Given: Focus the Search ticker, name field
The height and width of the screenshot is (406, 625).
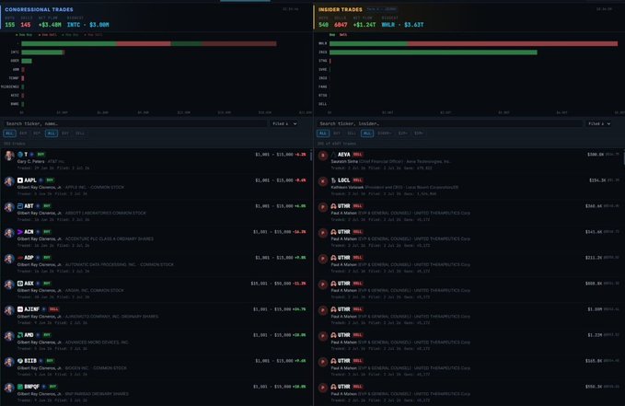Looking at the screenshot, I should [x=134, y=123].
